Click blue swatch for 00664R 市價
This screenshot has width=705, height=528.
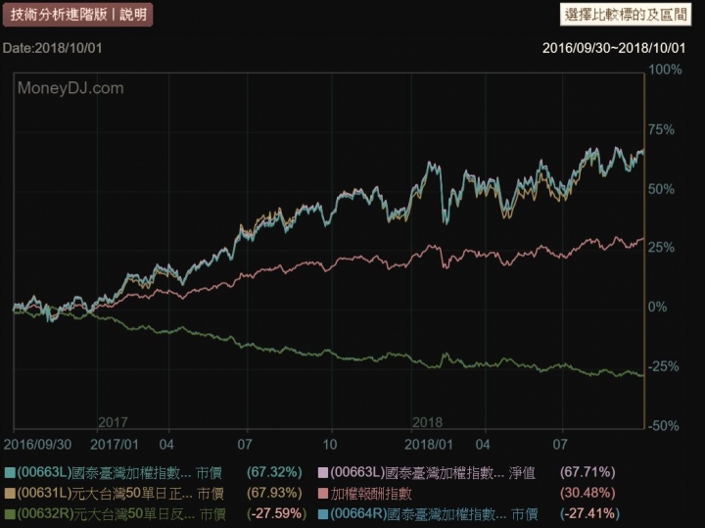(323, 514)
